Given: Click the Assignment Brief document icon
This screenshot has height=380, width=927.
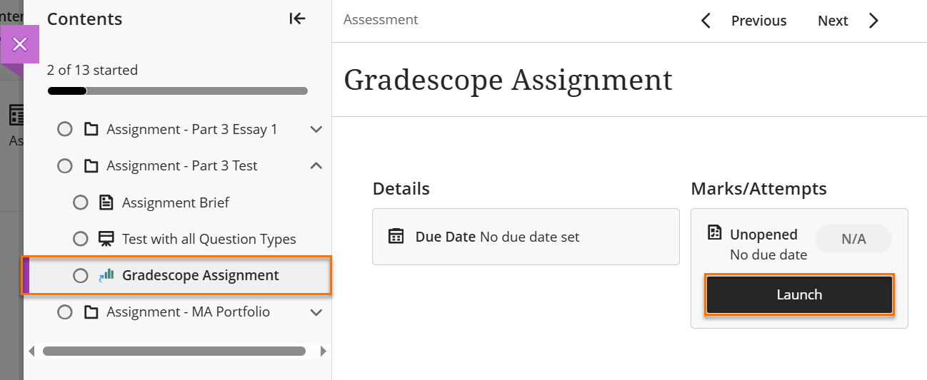Looking at the screenshot, I should [x=106, y=202].
